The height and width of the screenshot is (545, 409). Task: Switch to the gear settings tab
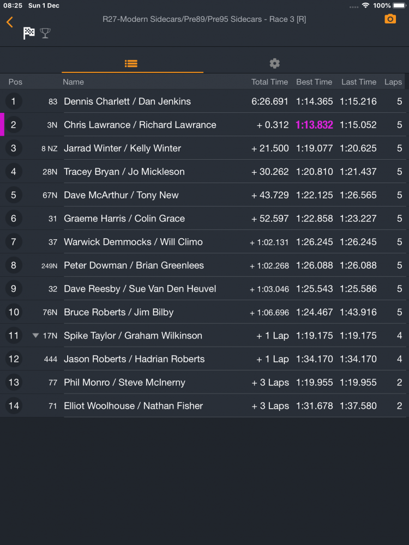point(274,64)
